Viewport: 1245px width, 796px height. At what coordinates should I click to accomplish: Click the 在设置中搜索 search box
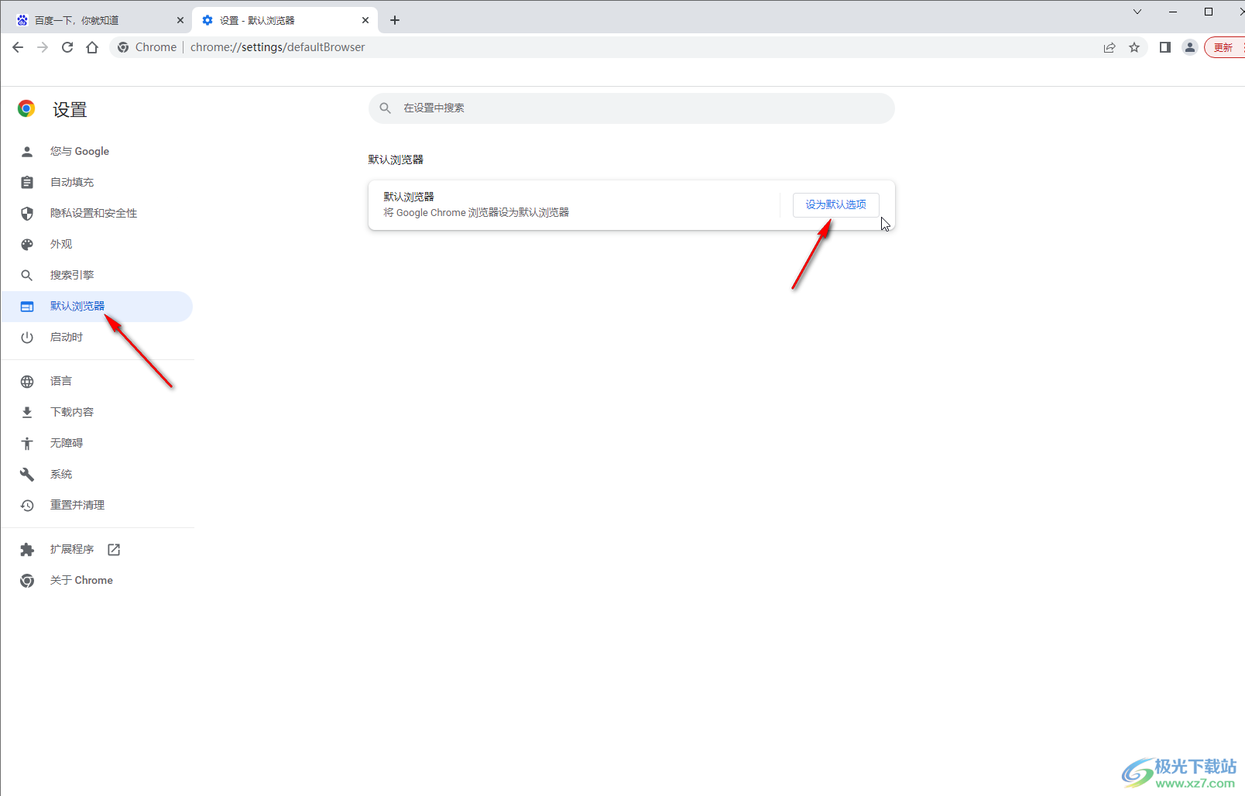point(632,108)
